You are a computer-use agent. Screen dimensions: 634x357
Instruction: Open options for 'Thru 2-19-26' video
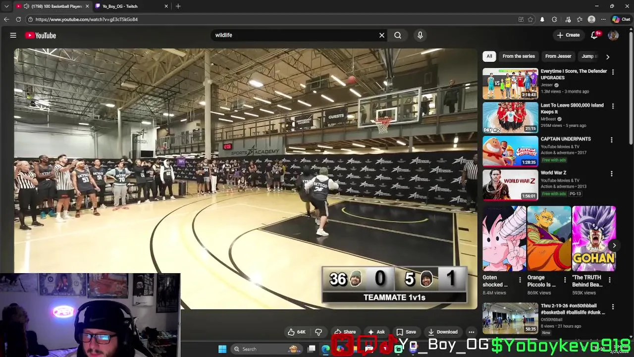[x=613, y=307]
